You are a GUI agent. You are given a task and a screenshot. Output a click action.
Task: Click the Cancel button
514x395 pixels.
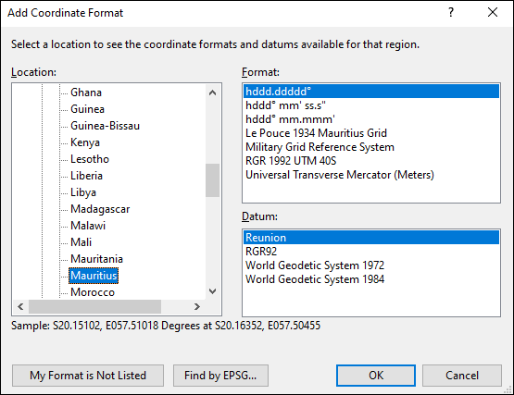pos(462,376)
